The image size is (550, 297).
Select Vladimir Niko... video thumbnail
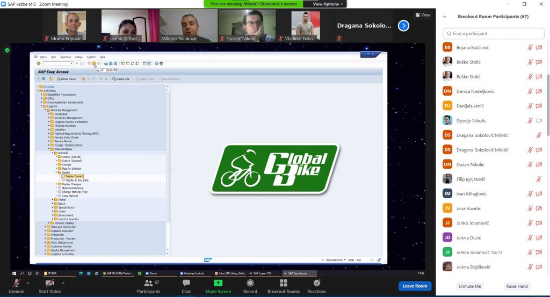tap(305, 26)
